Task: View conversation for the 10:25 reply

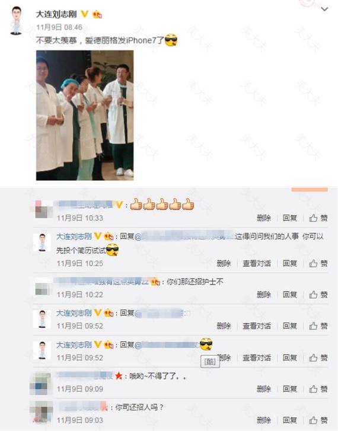Action: (257, 264)
